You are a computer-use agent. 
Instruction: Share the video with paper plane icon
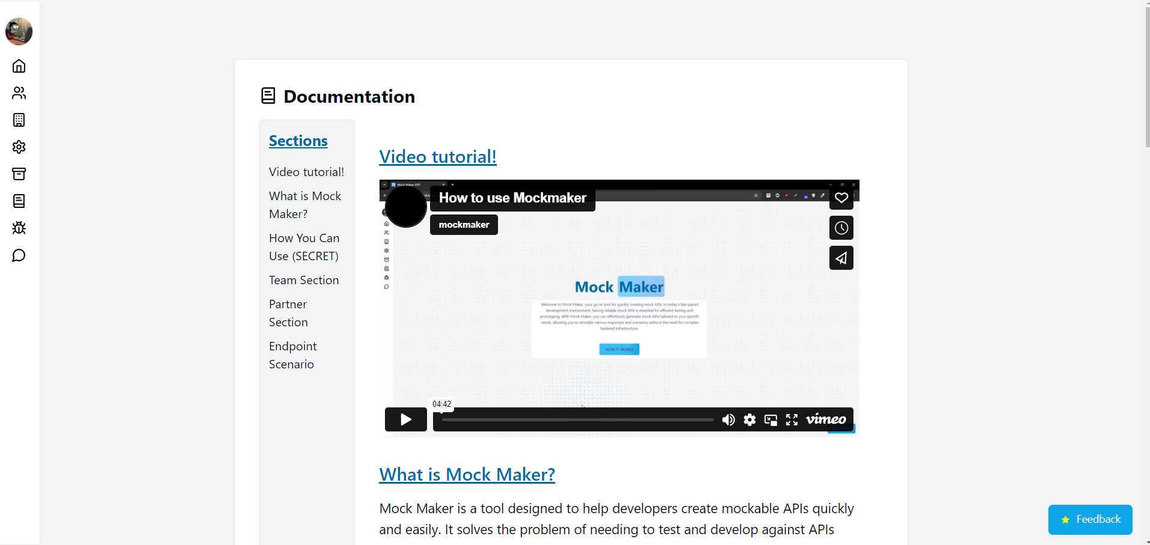(x=841, y=258)
